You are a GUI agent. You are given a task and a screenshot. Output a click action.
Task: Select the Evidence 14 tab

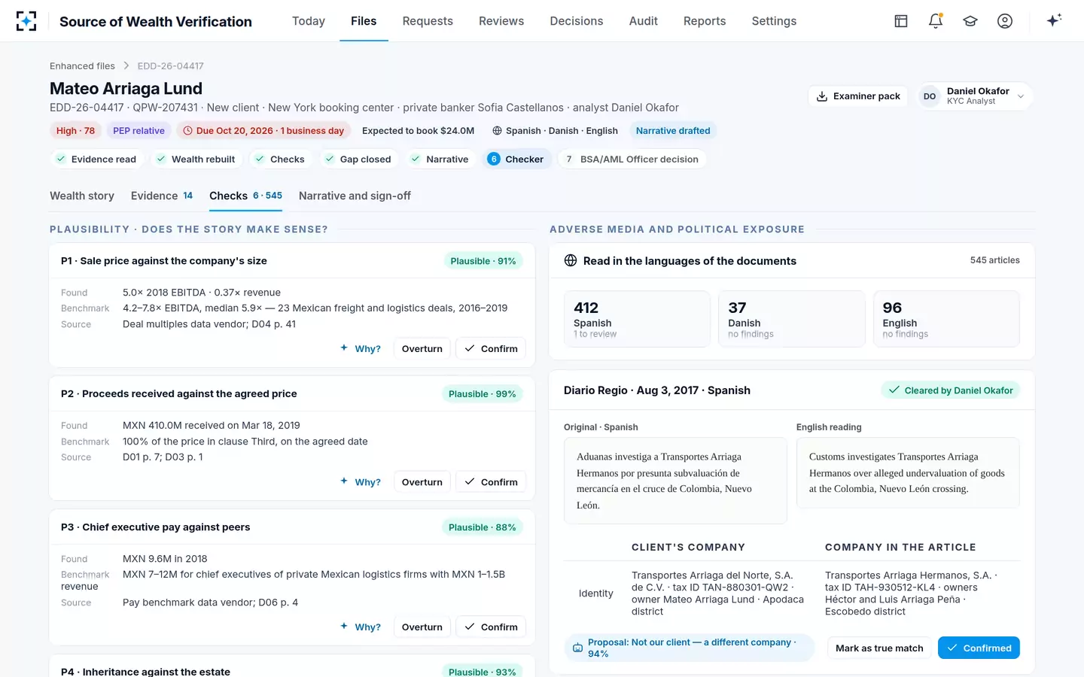pos(162,196)
